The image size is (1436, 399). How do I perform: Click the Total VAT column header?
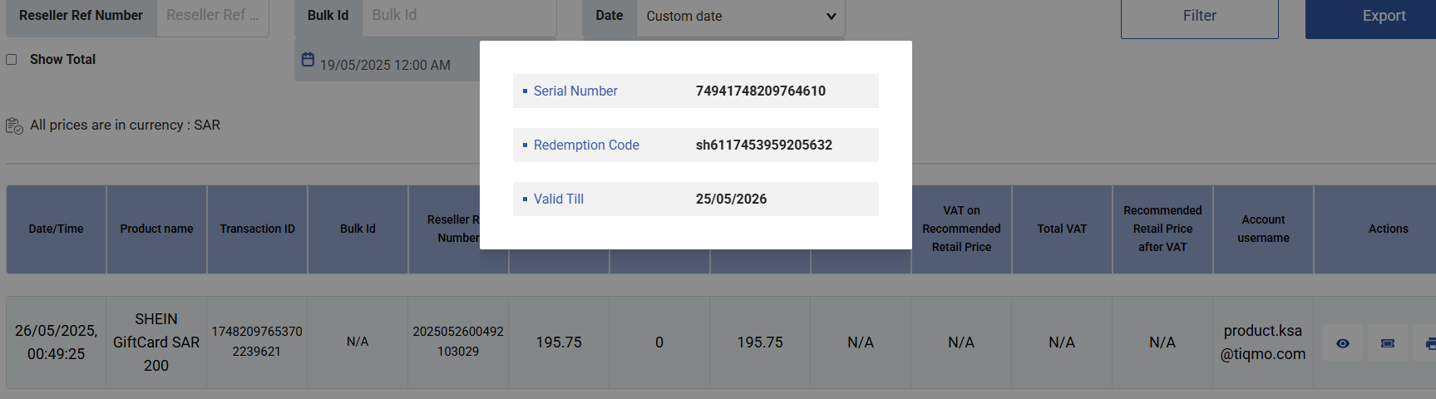(1062, 229)
